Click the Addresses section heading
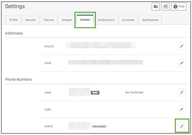The height and width of the screenshot is (135, 192). click(14, 33)
